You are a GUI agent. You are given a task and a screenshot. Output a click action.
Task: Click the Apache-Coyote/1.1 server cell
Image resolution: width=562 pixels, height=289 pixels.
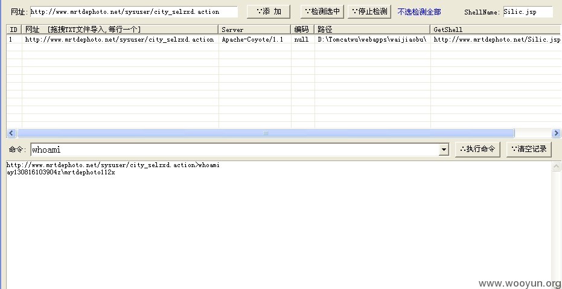click(x=255, y=39)
